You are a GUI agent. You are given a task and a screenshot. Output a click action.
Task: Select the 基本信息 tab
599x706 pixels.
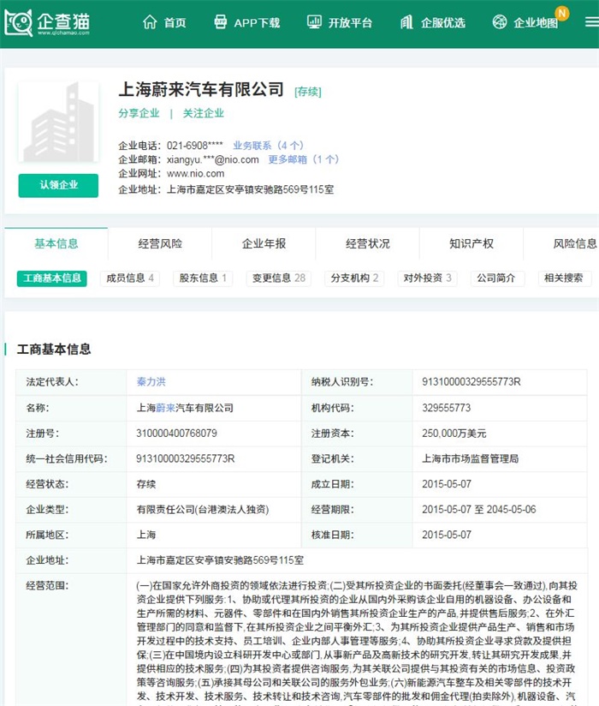[x=56, y=243]
